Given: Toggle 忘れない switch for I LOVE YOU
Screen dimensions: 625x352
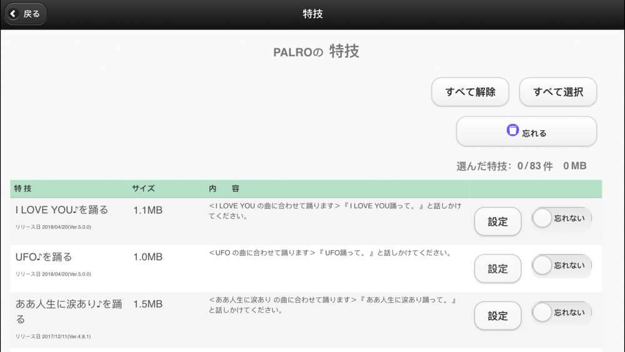Looking at the screenshot, I should point(562,218).
